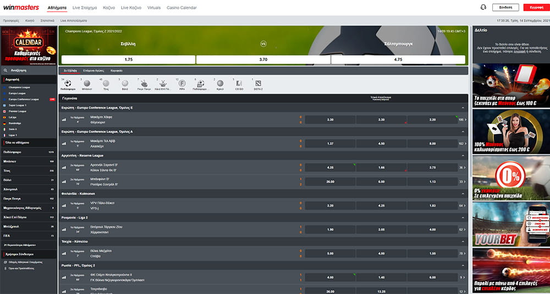Bet on Σάλτσμπουργκ at odds 4.75

click(x=398, y=59)
